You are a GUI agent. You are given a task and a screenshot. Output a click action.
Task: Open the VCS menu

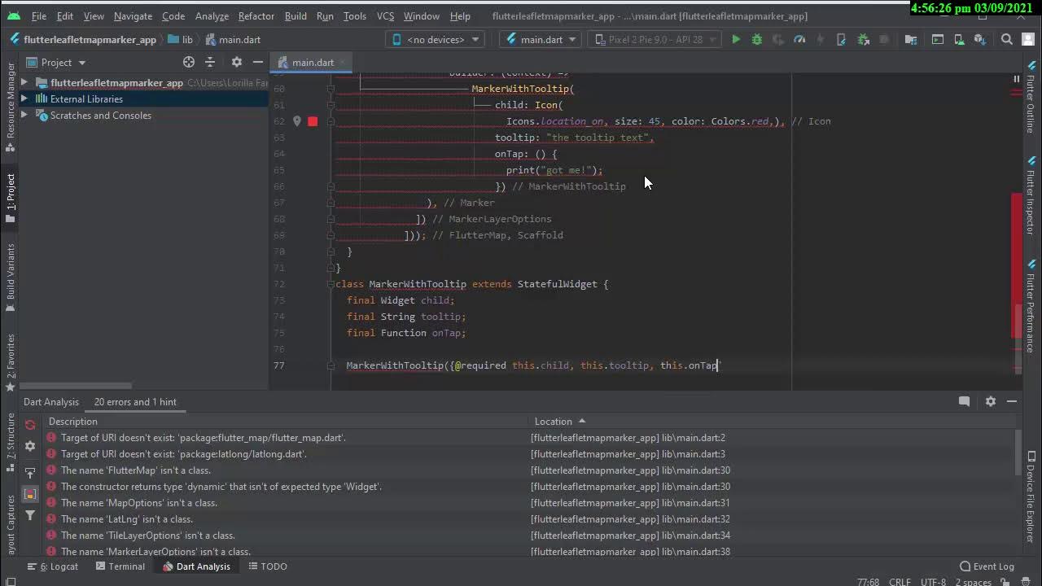tap(386, 15)
